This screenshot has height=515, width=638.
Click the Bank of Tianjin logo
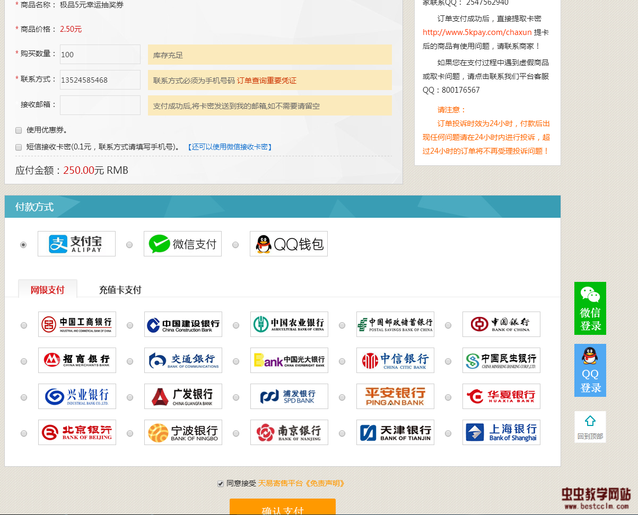pos(395,432)
